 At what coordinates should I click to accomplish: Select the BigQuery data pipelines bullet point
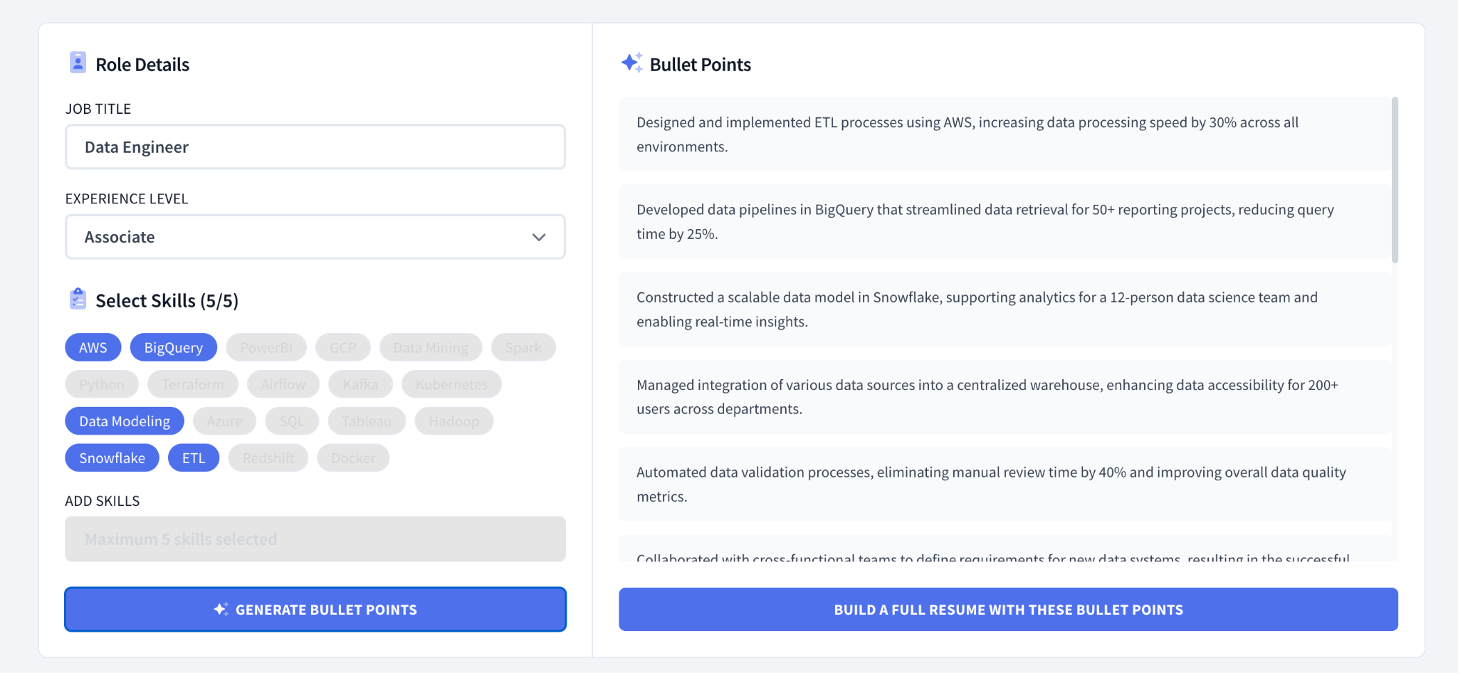tap(1004, 222)
